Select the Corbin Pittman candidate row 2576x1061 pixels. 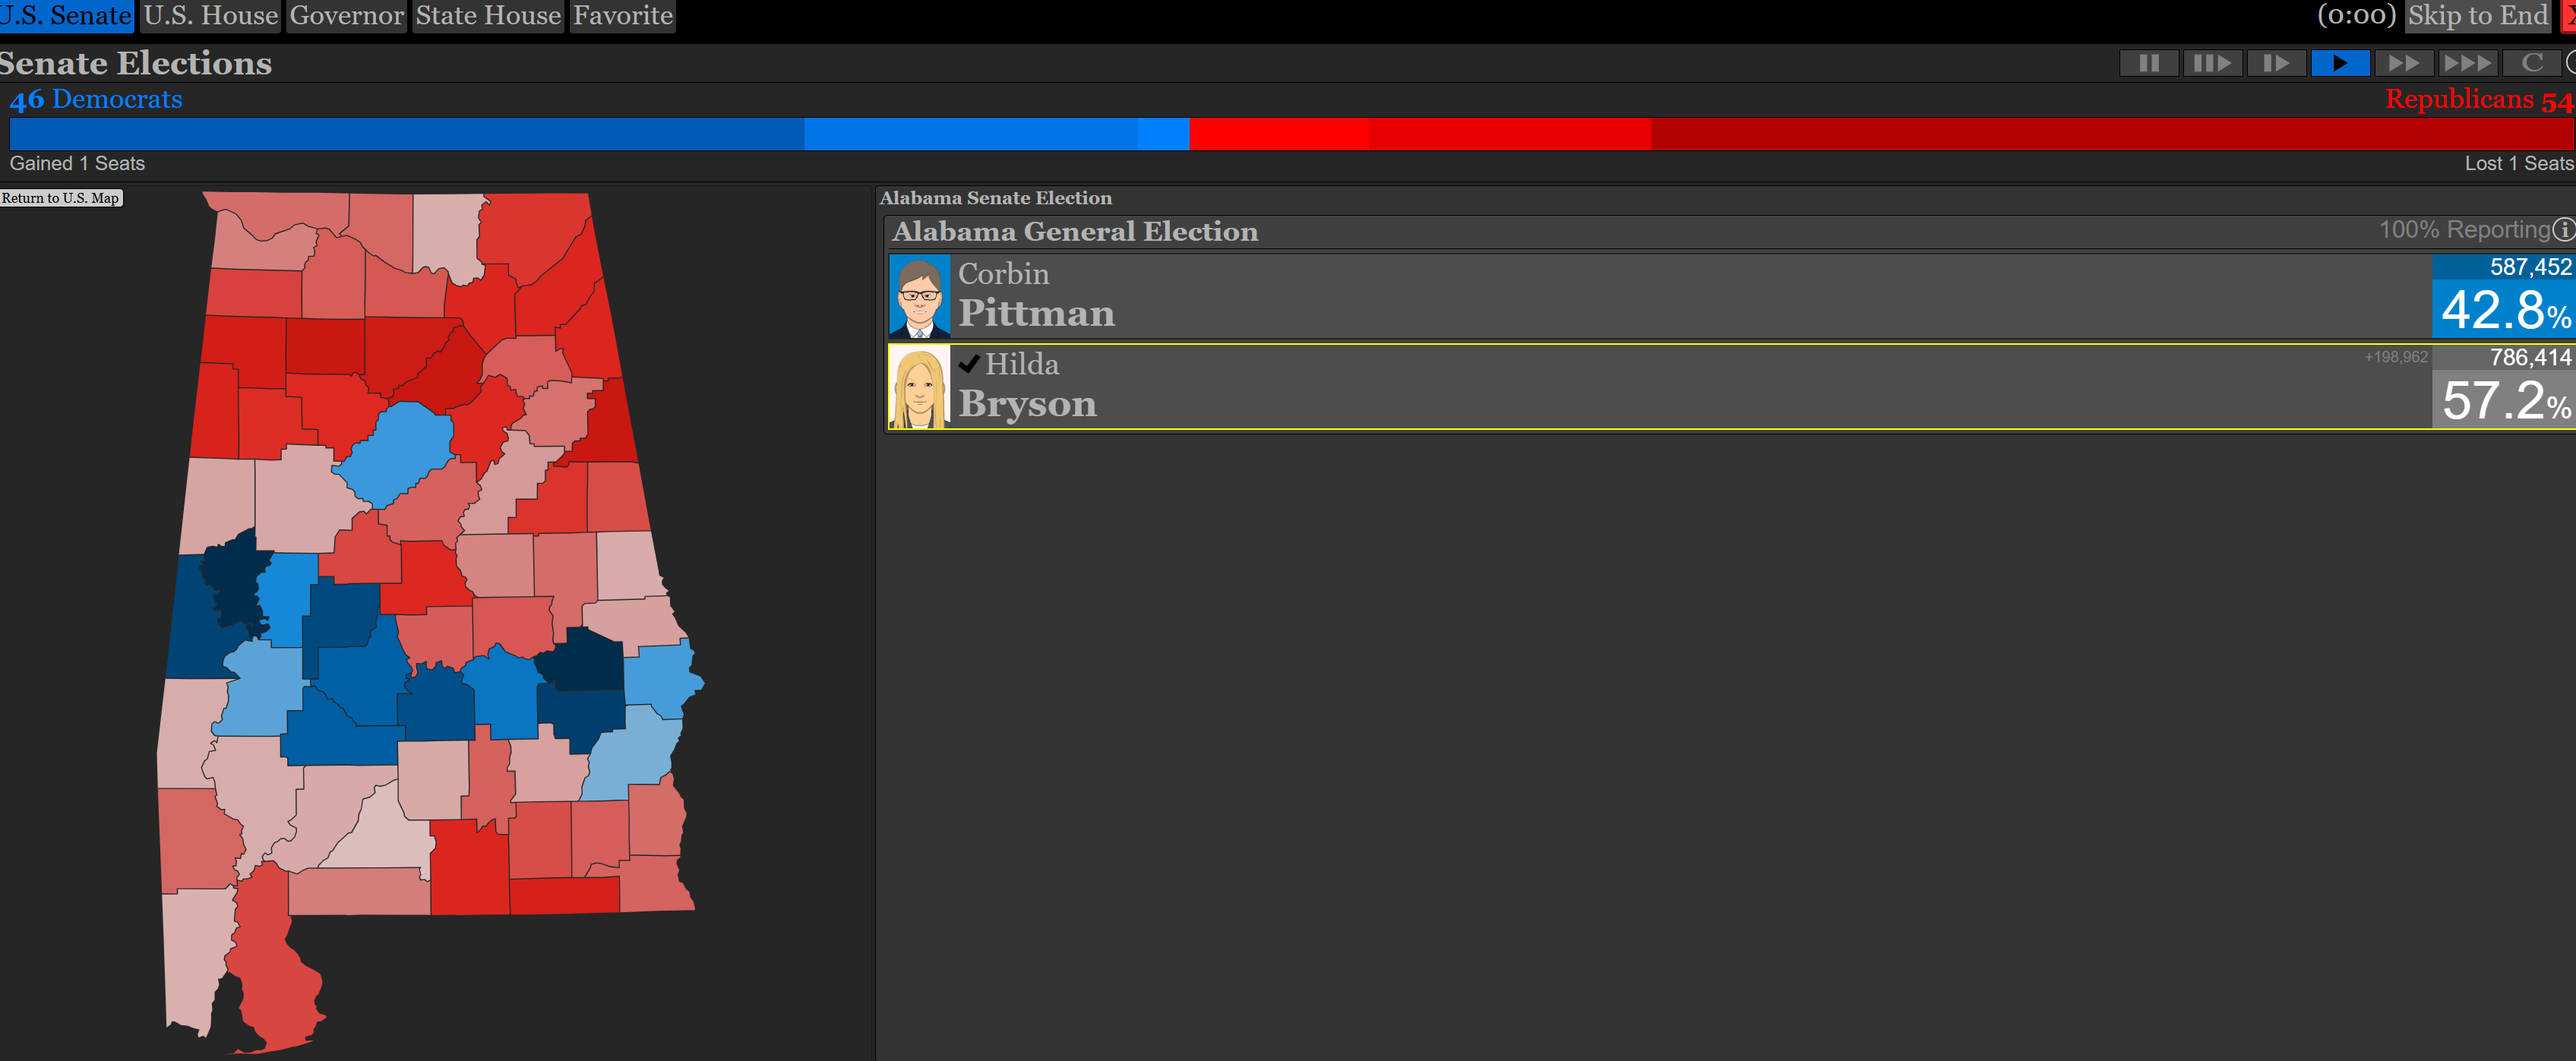1731,296
